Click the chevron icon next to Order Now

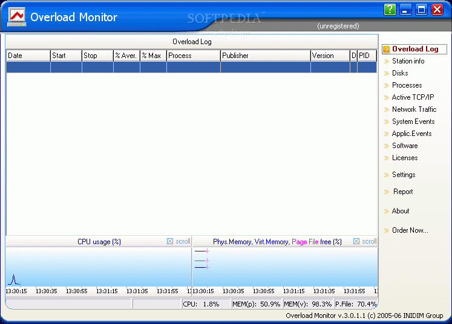point(386,230)
